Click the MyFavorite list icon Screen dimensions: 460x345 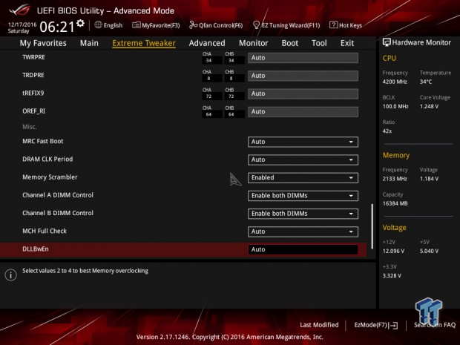click(136, 25)
